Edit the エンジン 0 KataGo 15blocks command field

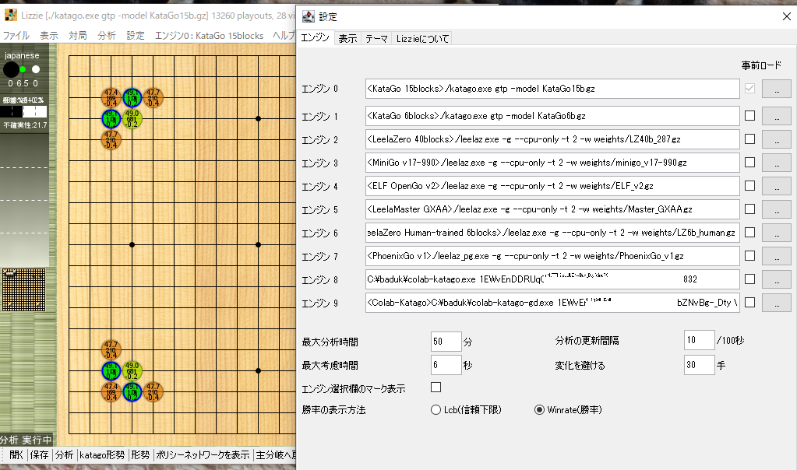pos(552,89)
